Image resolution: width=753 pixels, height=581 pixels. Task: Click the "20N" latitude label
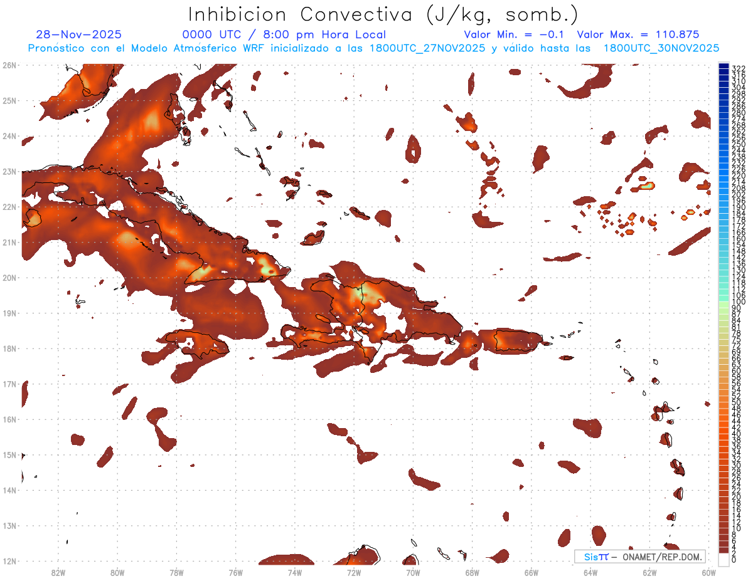pyautogui.click(x=9, y=278)
